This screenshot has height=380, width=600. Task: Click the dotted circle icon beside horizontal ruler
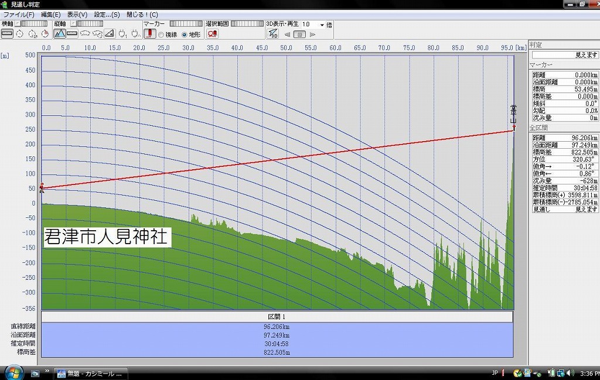pyautogui.click(x=19, y=34)
